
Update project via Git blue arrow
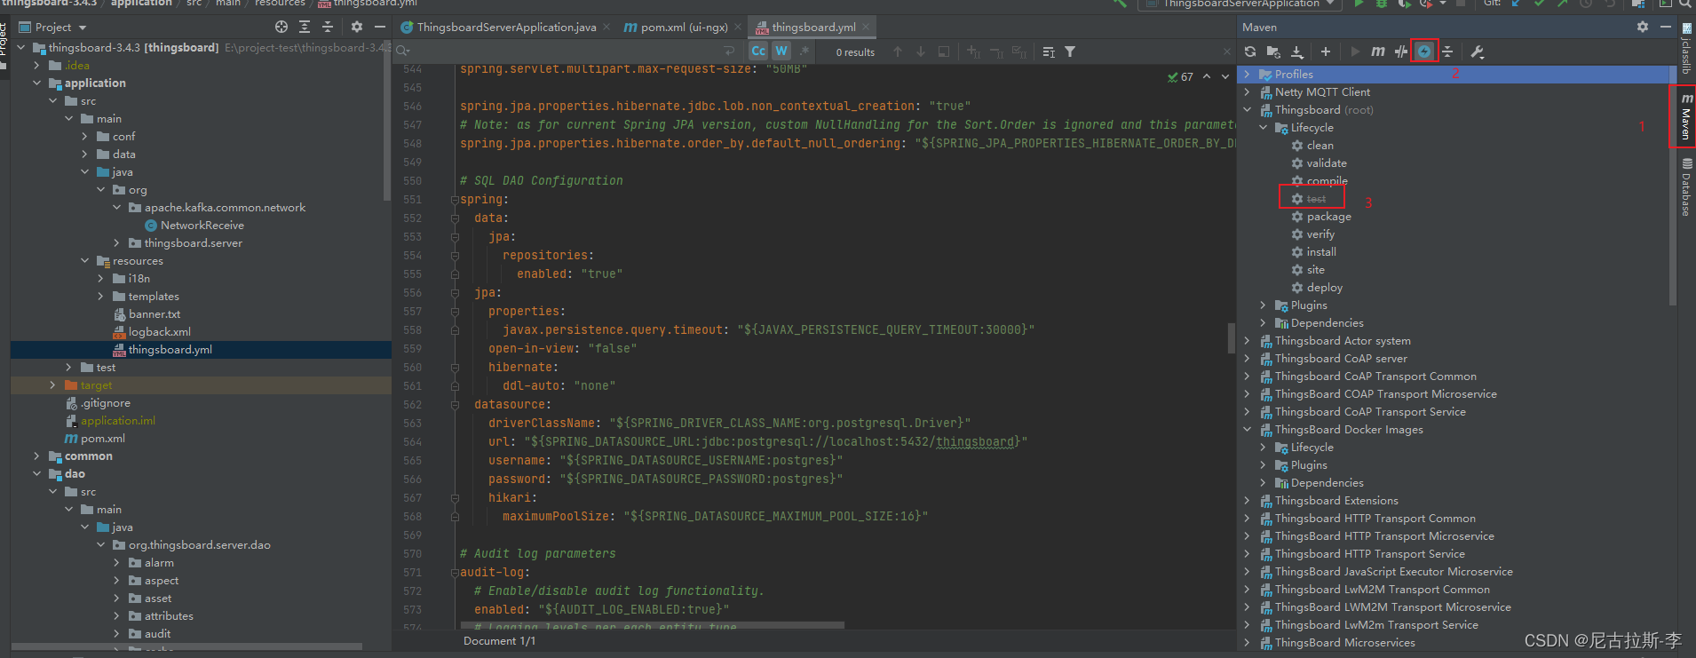click(1517, 4)
